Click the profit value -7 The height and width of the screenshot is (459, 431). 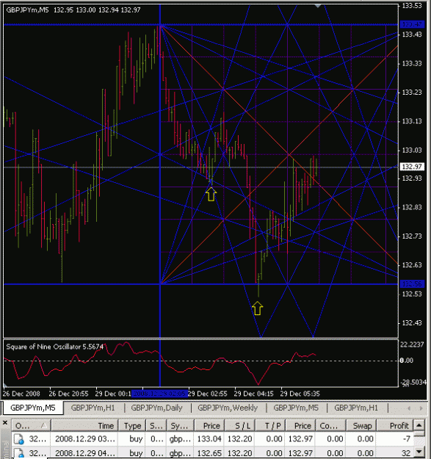pos(407,439)
